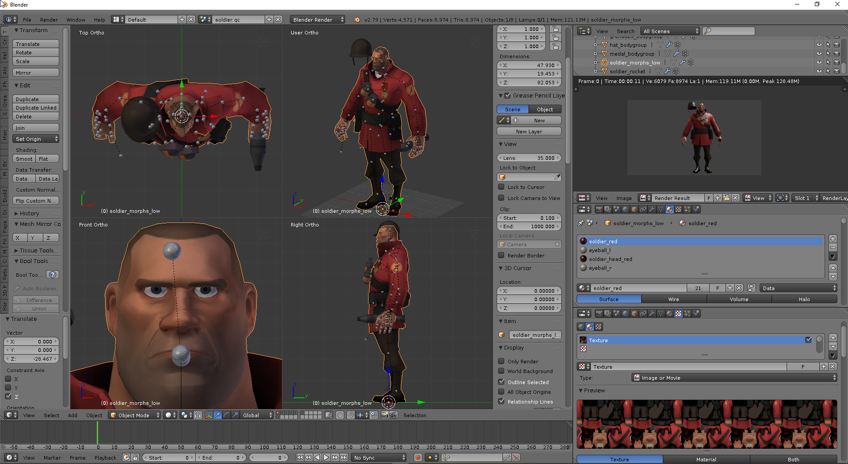Click the Lens 35.000 value slider
Screen dimensions: 848x464
[529, 158]
